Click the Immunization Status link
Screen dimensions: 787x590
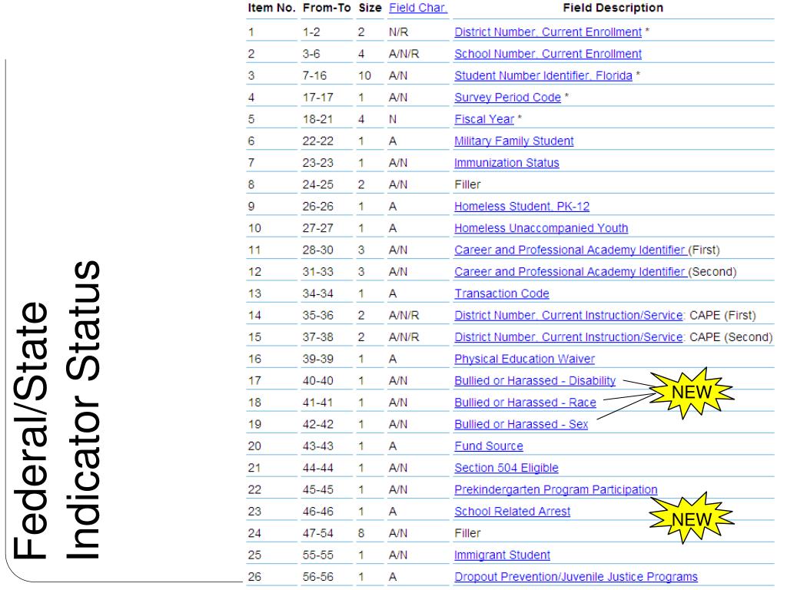(x=506, y=163)
